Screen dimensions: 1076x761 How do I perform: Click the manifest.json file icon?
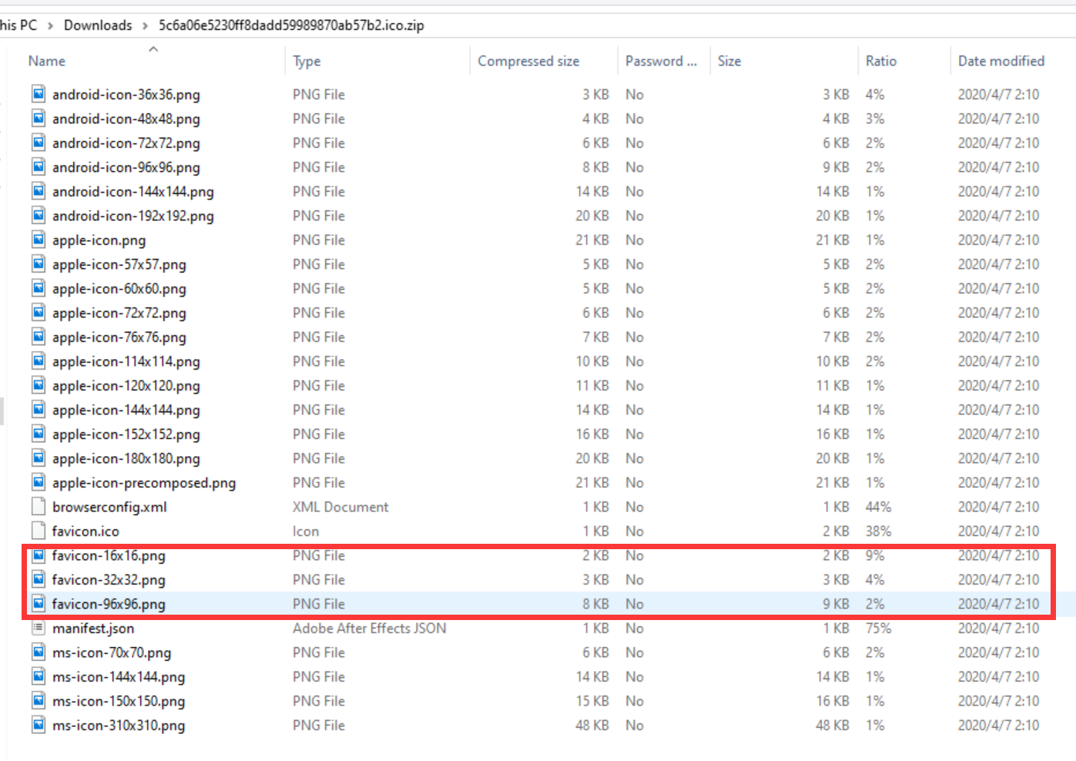tap(39, 628)
